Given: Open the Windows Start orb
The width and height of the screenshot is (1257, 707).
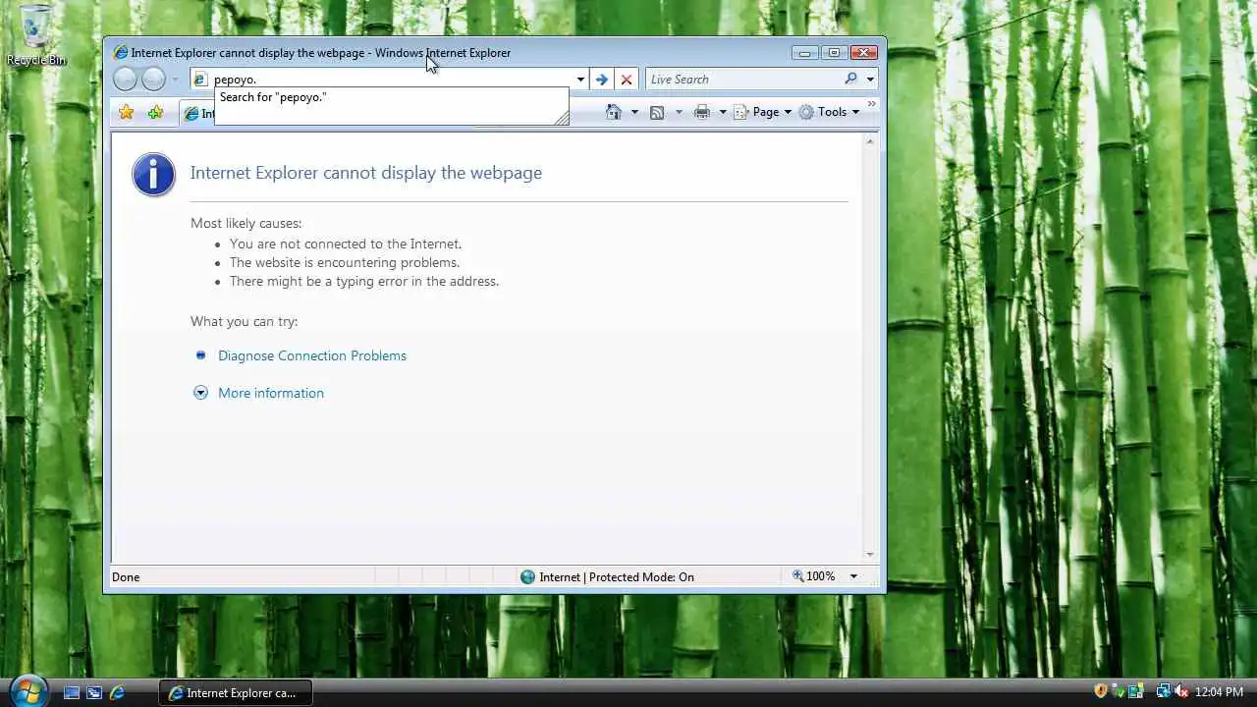Looking at the screenshot, I should 27,690.
